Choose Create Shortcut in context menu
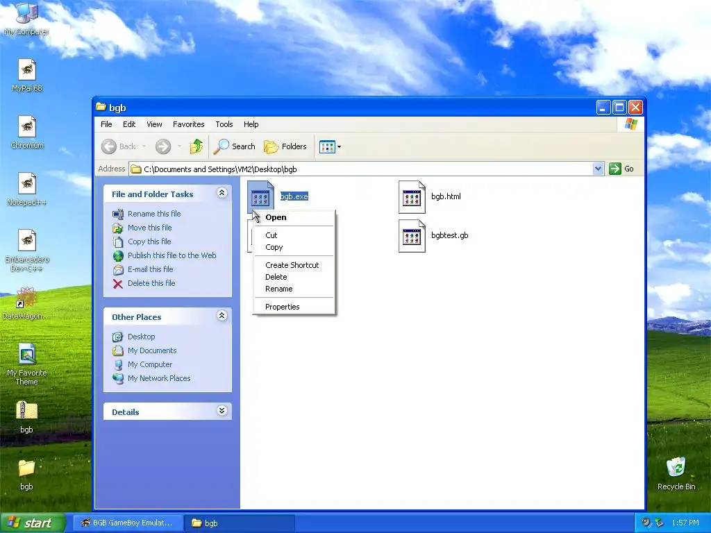Image resolution: width=711 pixels, height=533 pixels. 294,265
